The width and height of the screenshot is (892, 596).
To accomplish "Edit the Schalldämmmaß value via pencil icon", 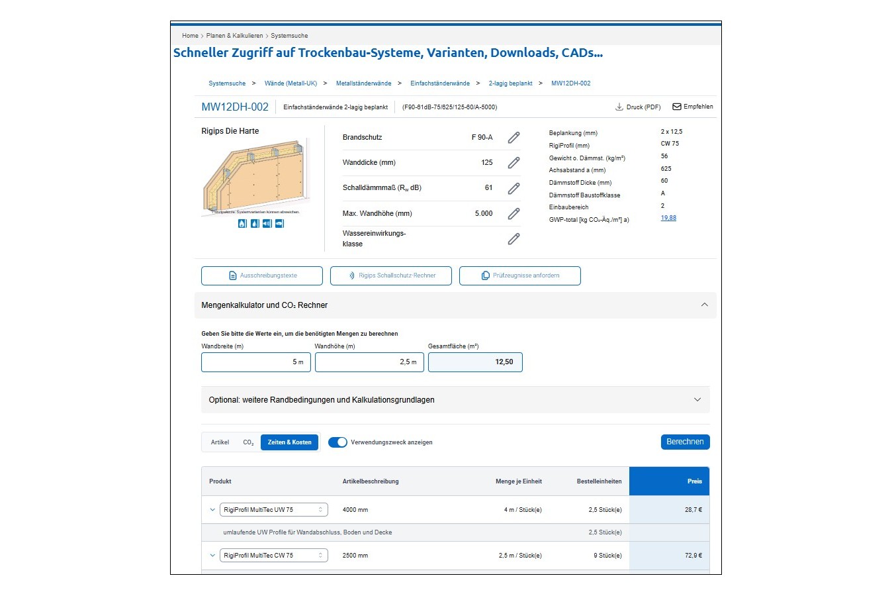I will click(x=513, y=188).
